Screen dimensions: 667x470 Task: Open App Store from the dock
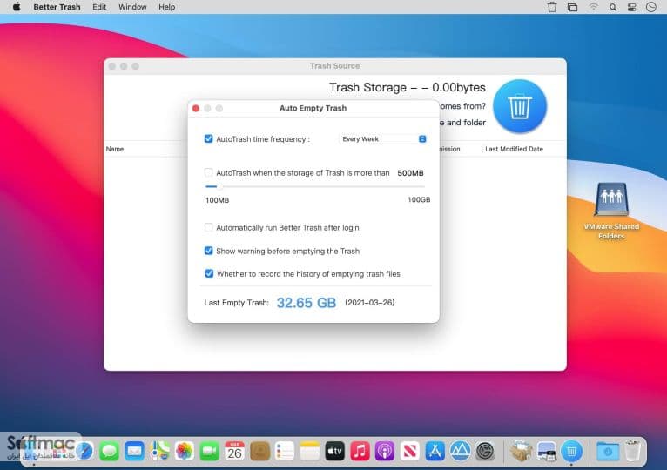click(x=435, y=451)
